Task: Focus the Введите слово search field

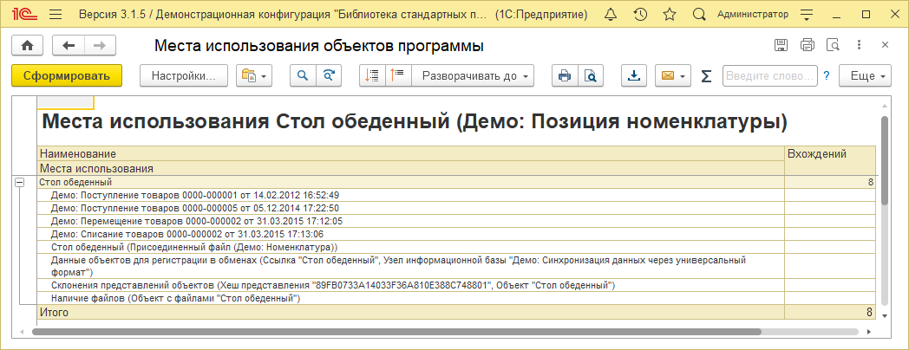Action: [x=770, y=76]
